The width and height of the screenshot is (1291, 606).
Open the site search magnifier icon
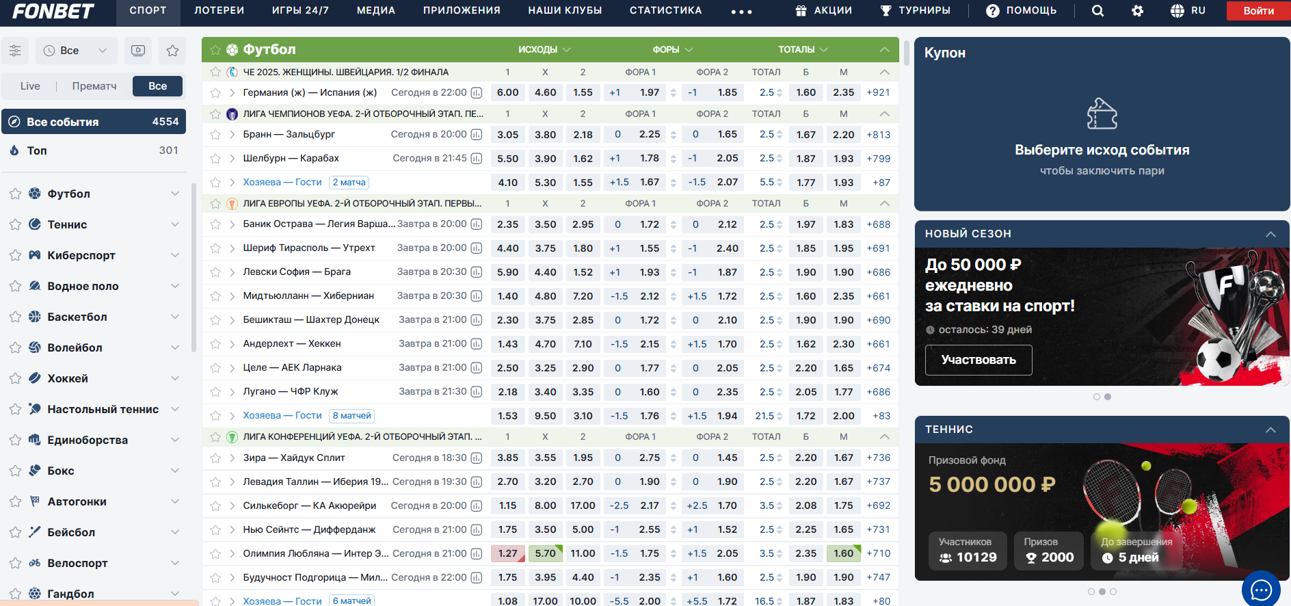(1097, 11)
